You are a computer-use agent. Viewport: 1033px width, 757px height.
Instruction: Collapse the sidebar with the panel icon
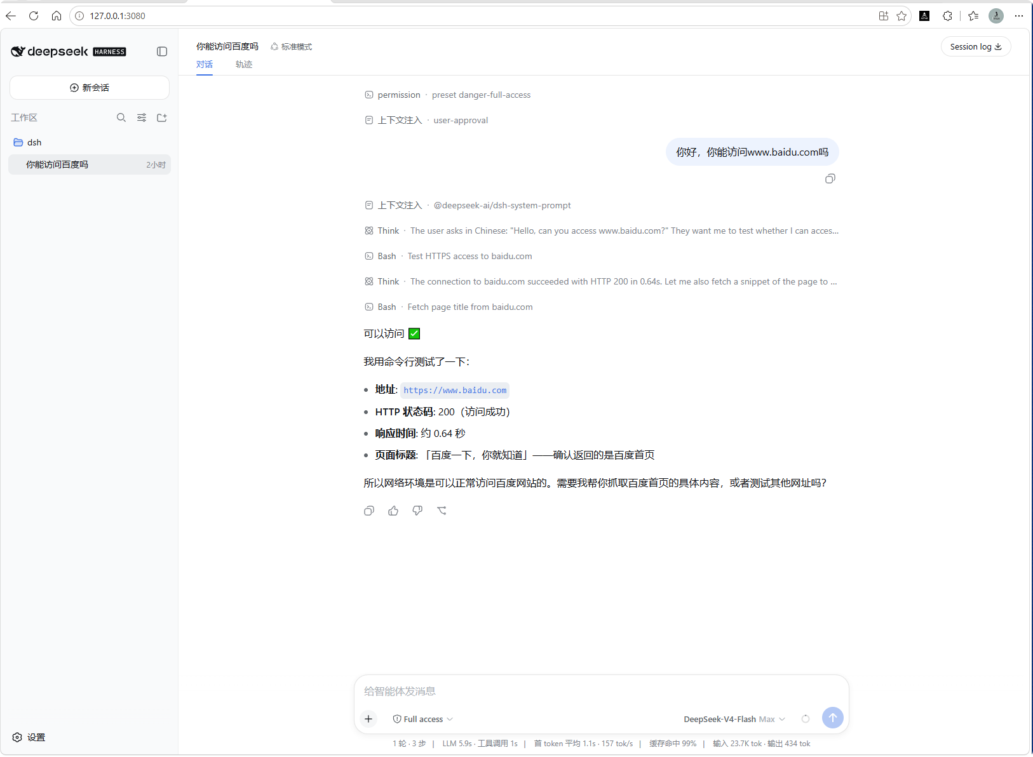[162, 51]
